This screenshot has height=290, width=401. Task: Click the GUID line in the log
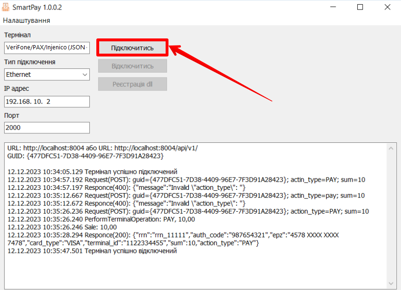(85, 156)
